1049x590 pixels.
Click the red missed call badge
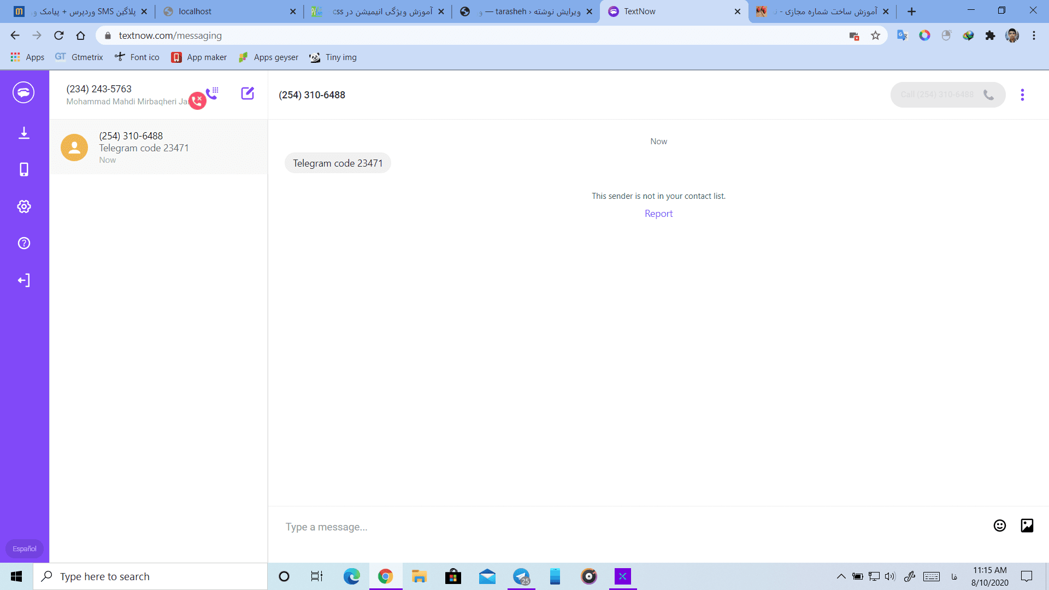[x=197, y=101]
